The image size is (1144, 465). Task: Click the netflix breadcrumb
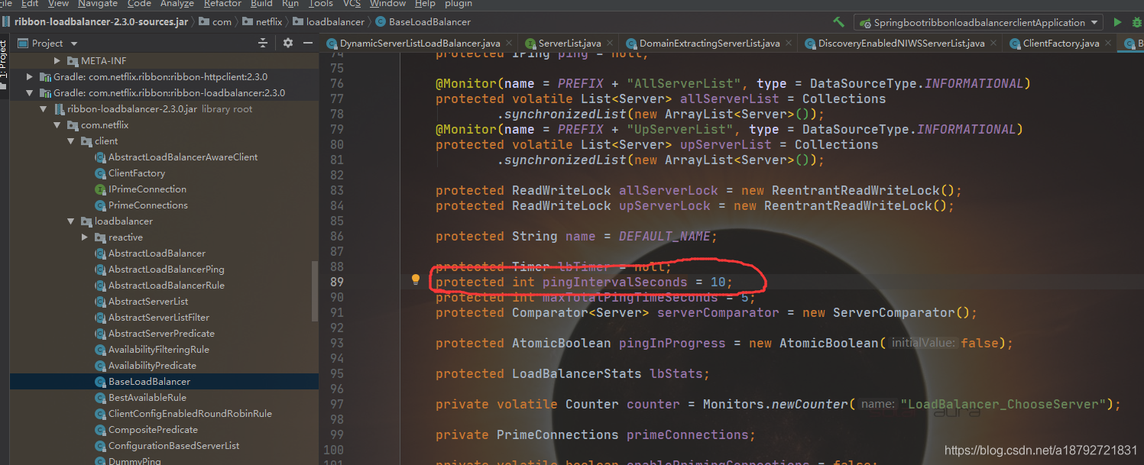(268, 21)
